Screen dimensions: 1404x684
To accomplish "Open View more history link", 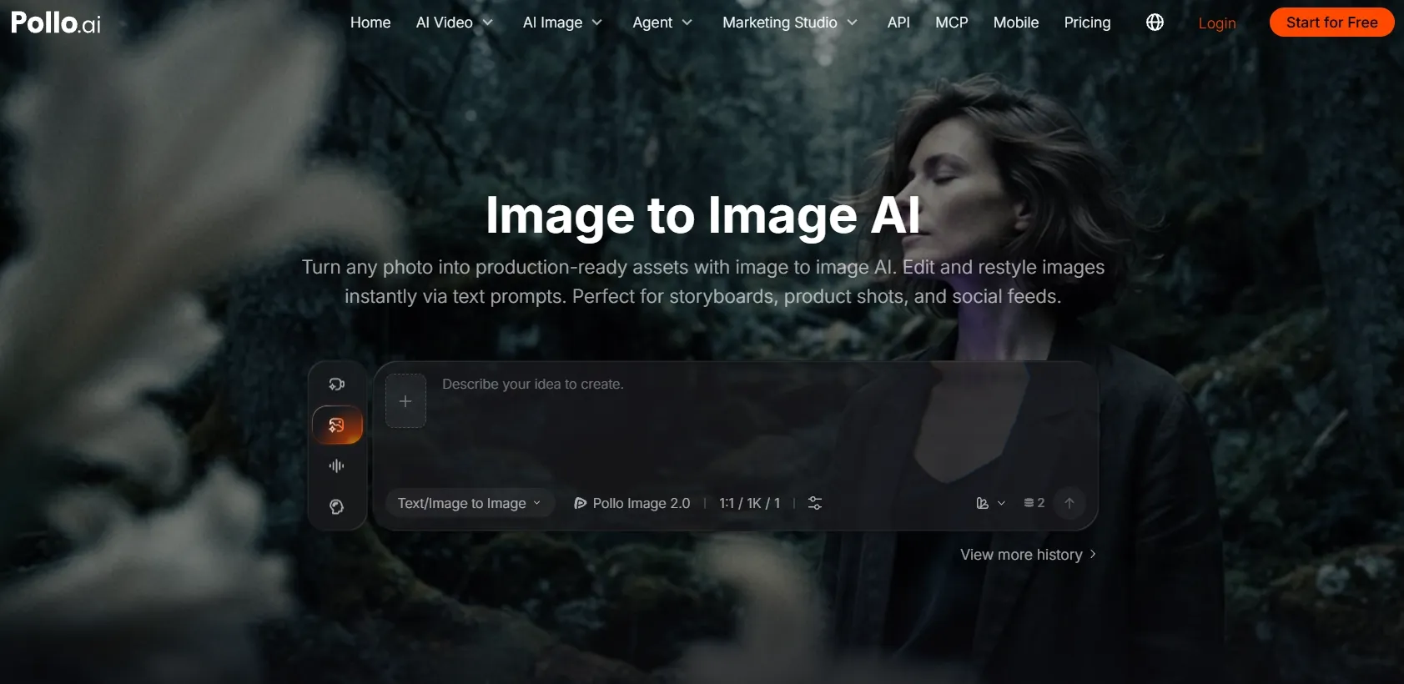I will pyautogui.click(x=1028, y=555).
